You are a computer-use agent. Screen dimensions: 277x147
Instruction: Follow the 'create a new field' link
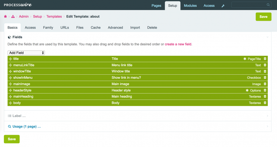[x=178, y=44]
